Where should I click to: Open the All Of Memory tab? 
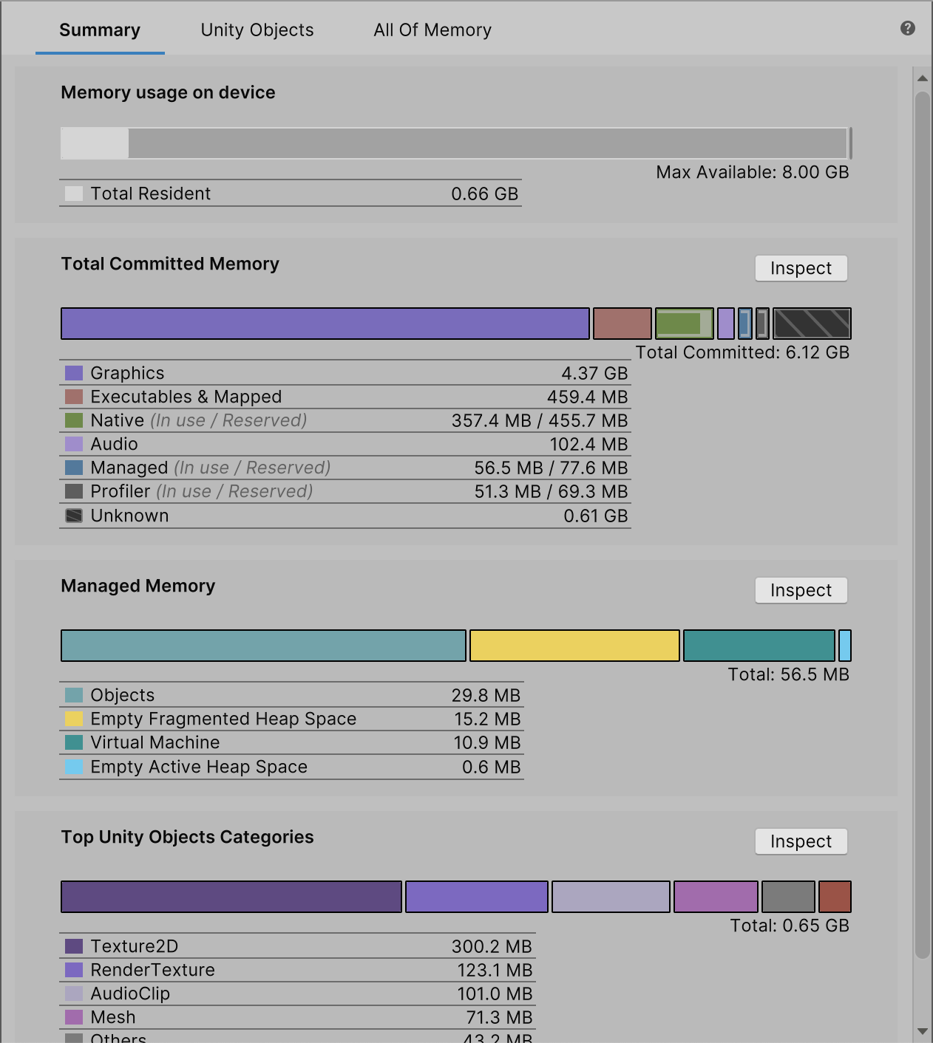click(x=432, y=30)
